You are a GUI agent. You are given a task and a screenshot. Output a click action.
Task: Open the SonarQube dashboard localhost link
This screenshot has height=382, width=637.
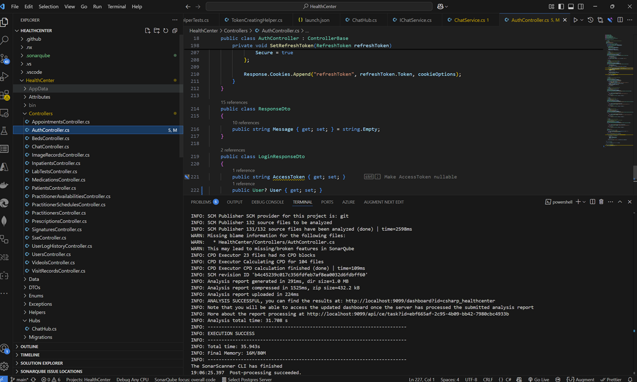420,301
